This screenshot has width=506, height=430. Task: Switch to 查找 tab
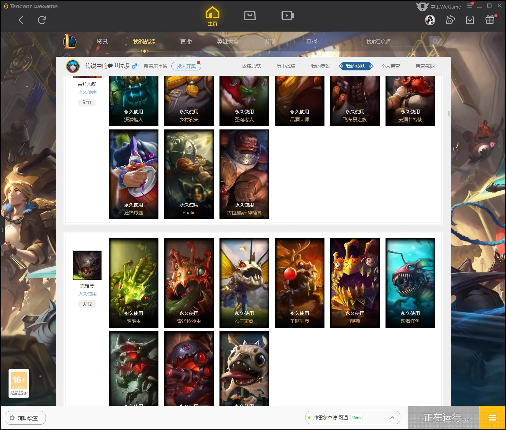click(312, 41)
